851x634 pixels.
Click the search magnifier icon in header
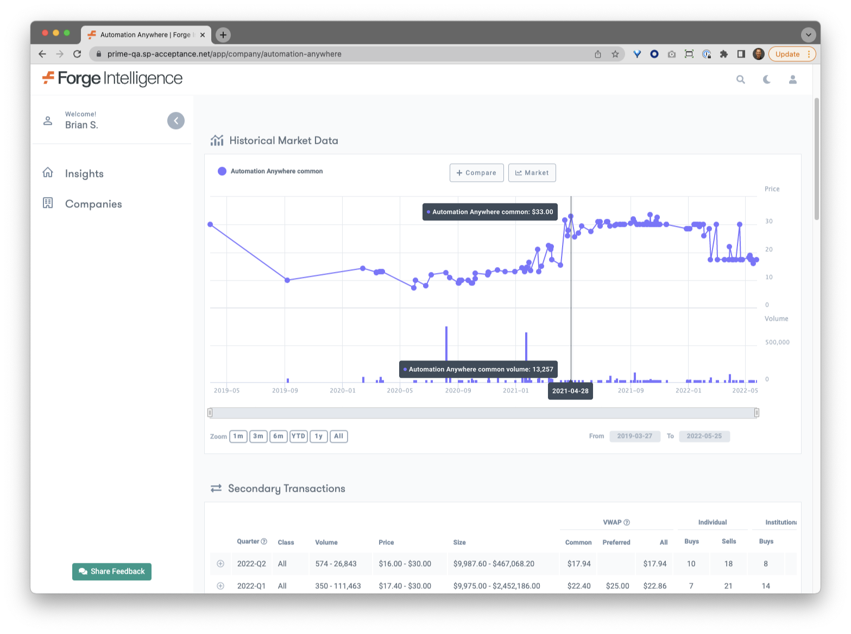[x=740, y=79]
